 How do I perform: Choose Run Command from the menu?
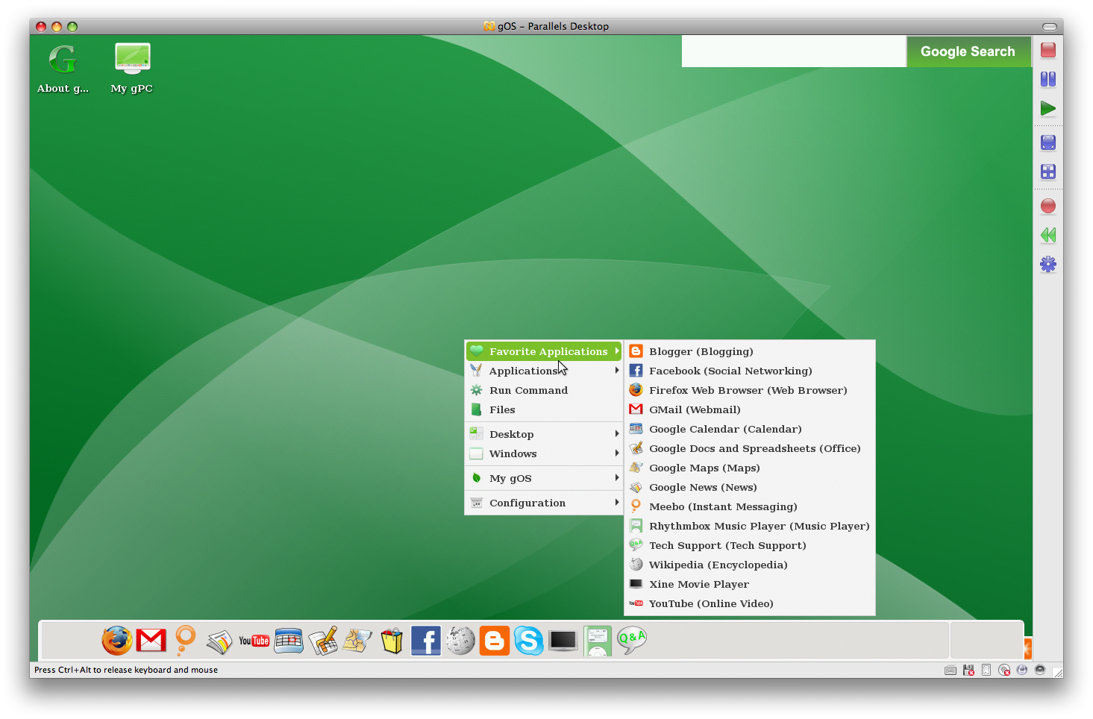543,390
